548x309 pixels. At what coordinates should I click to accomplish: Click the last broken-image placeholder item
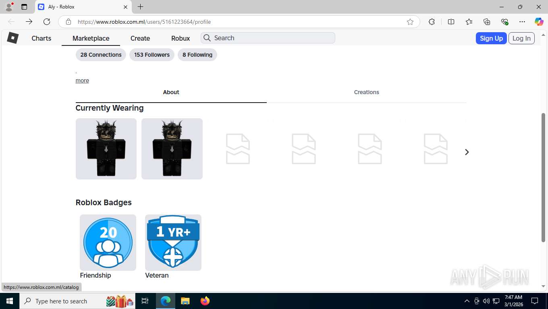(436, 149)
